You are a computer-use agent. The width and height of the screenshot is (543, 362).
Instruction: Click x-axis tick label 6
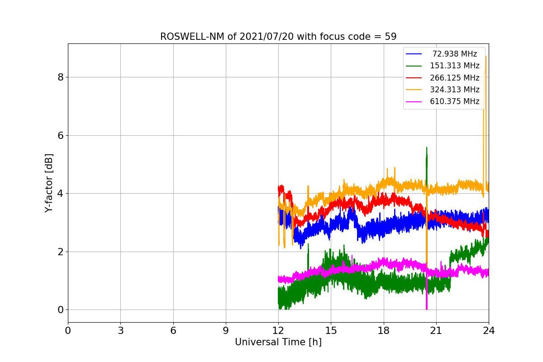tap(173, 331)
